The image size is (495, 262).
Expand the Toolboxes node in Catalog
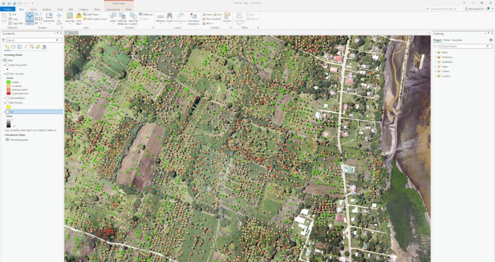[435, 57]
